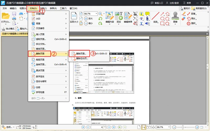
Task: Open the File 文件 menu
Action: pyautogui.click(x=4, y=8)
